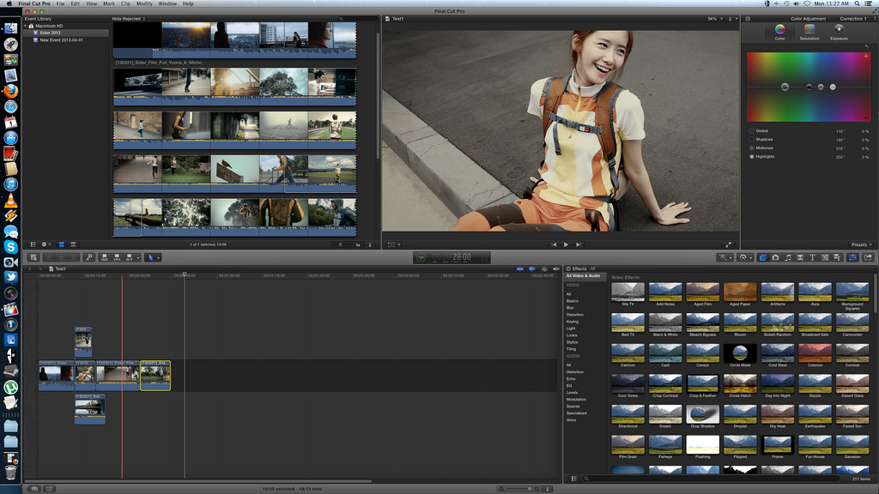Click the Share export icon in toolbar
The height and width of the screenshot is (494, 879).
pyautogui.click(x=868, y=257)
